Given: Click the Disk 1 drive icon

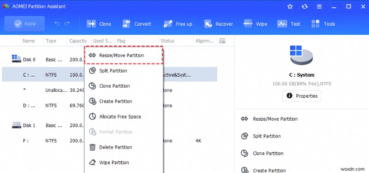Looking at the screenshot, I should point(16,125).
